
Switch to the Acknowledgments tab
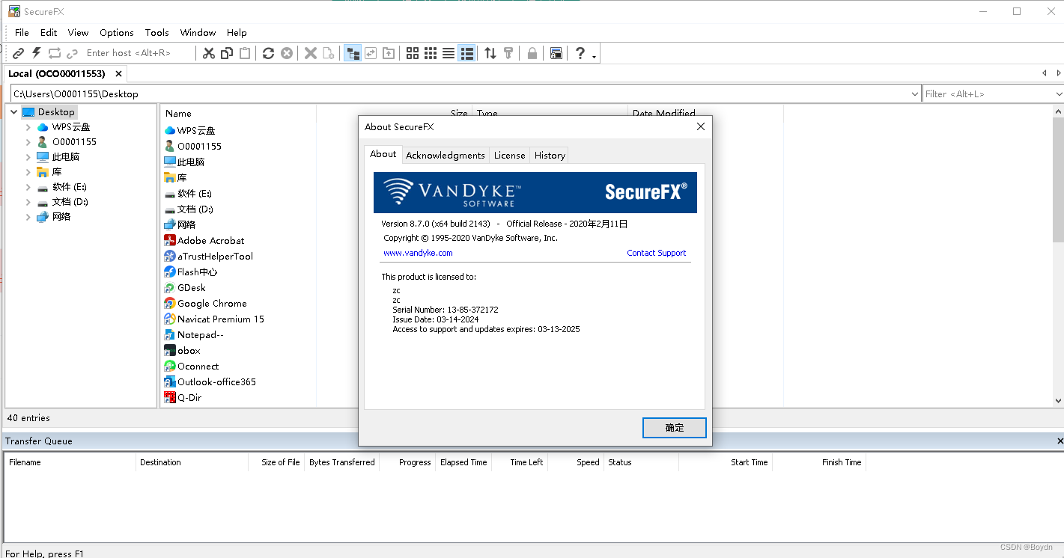[x=446, y=156]
